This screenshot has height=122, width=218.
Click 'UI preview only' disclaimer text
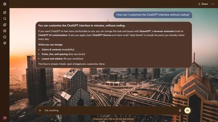(x=113, y=119)
